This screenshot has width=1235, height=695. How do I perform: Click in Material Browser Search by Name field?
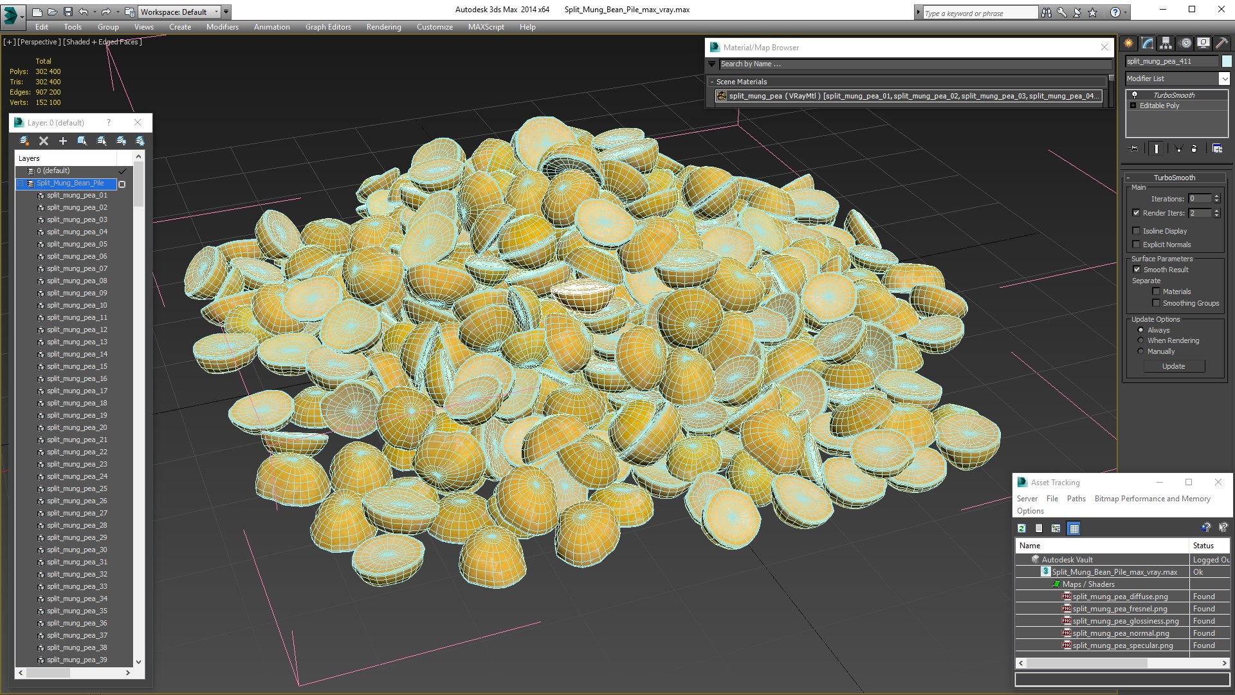pos(915,64)
